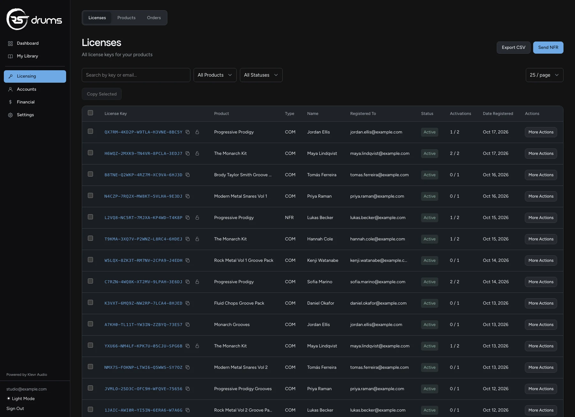Click the RS drums logo

(34, 19)
